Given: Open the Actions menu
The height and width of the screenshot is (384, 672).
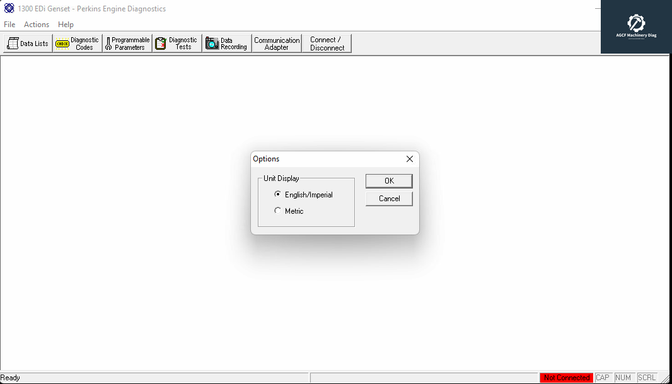Looking at the screenshot, I should 36,24.
